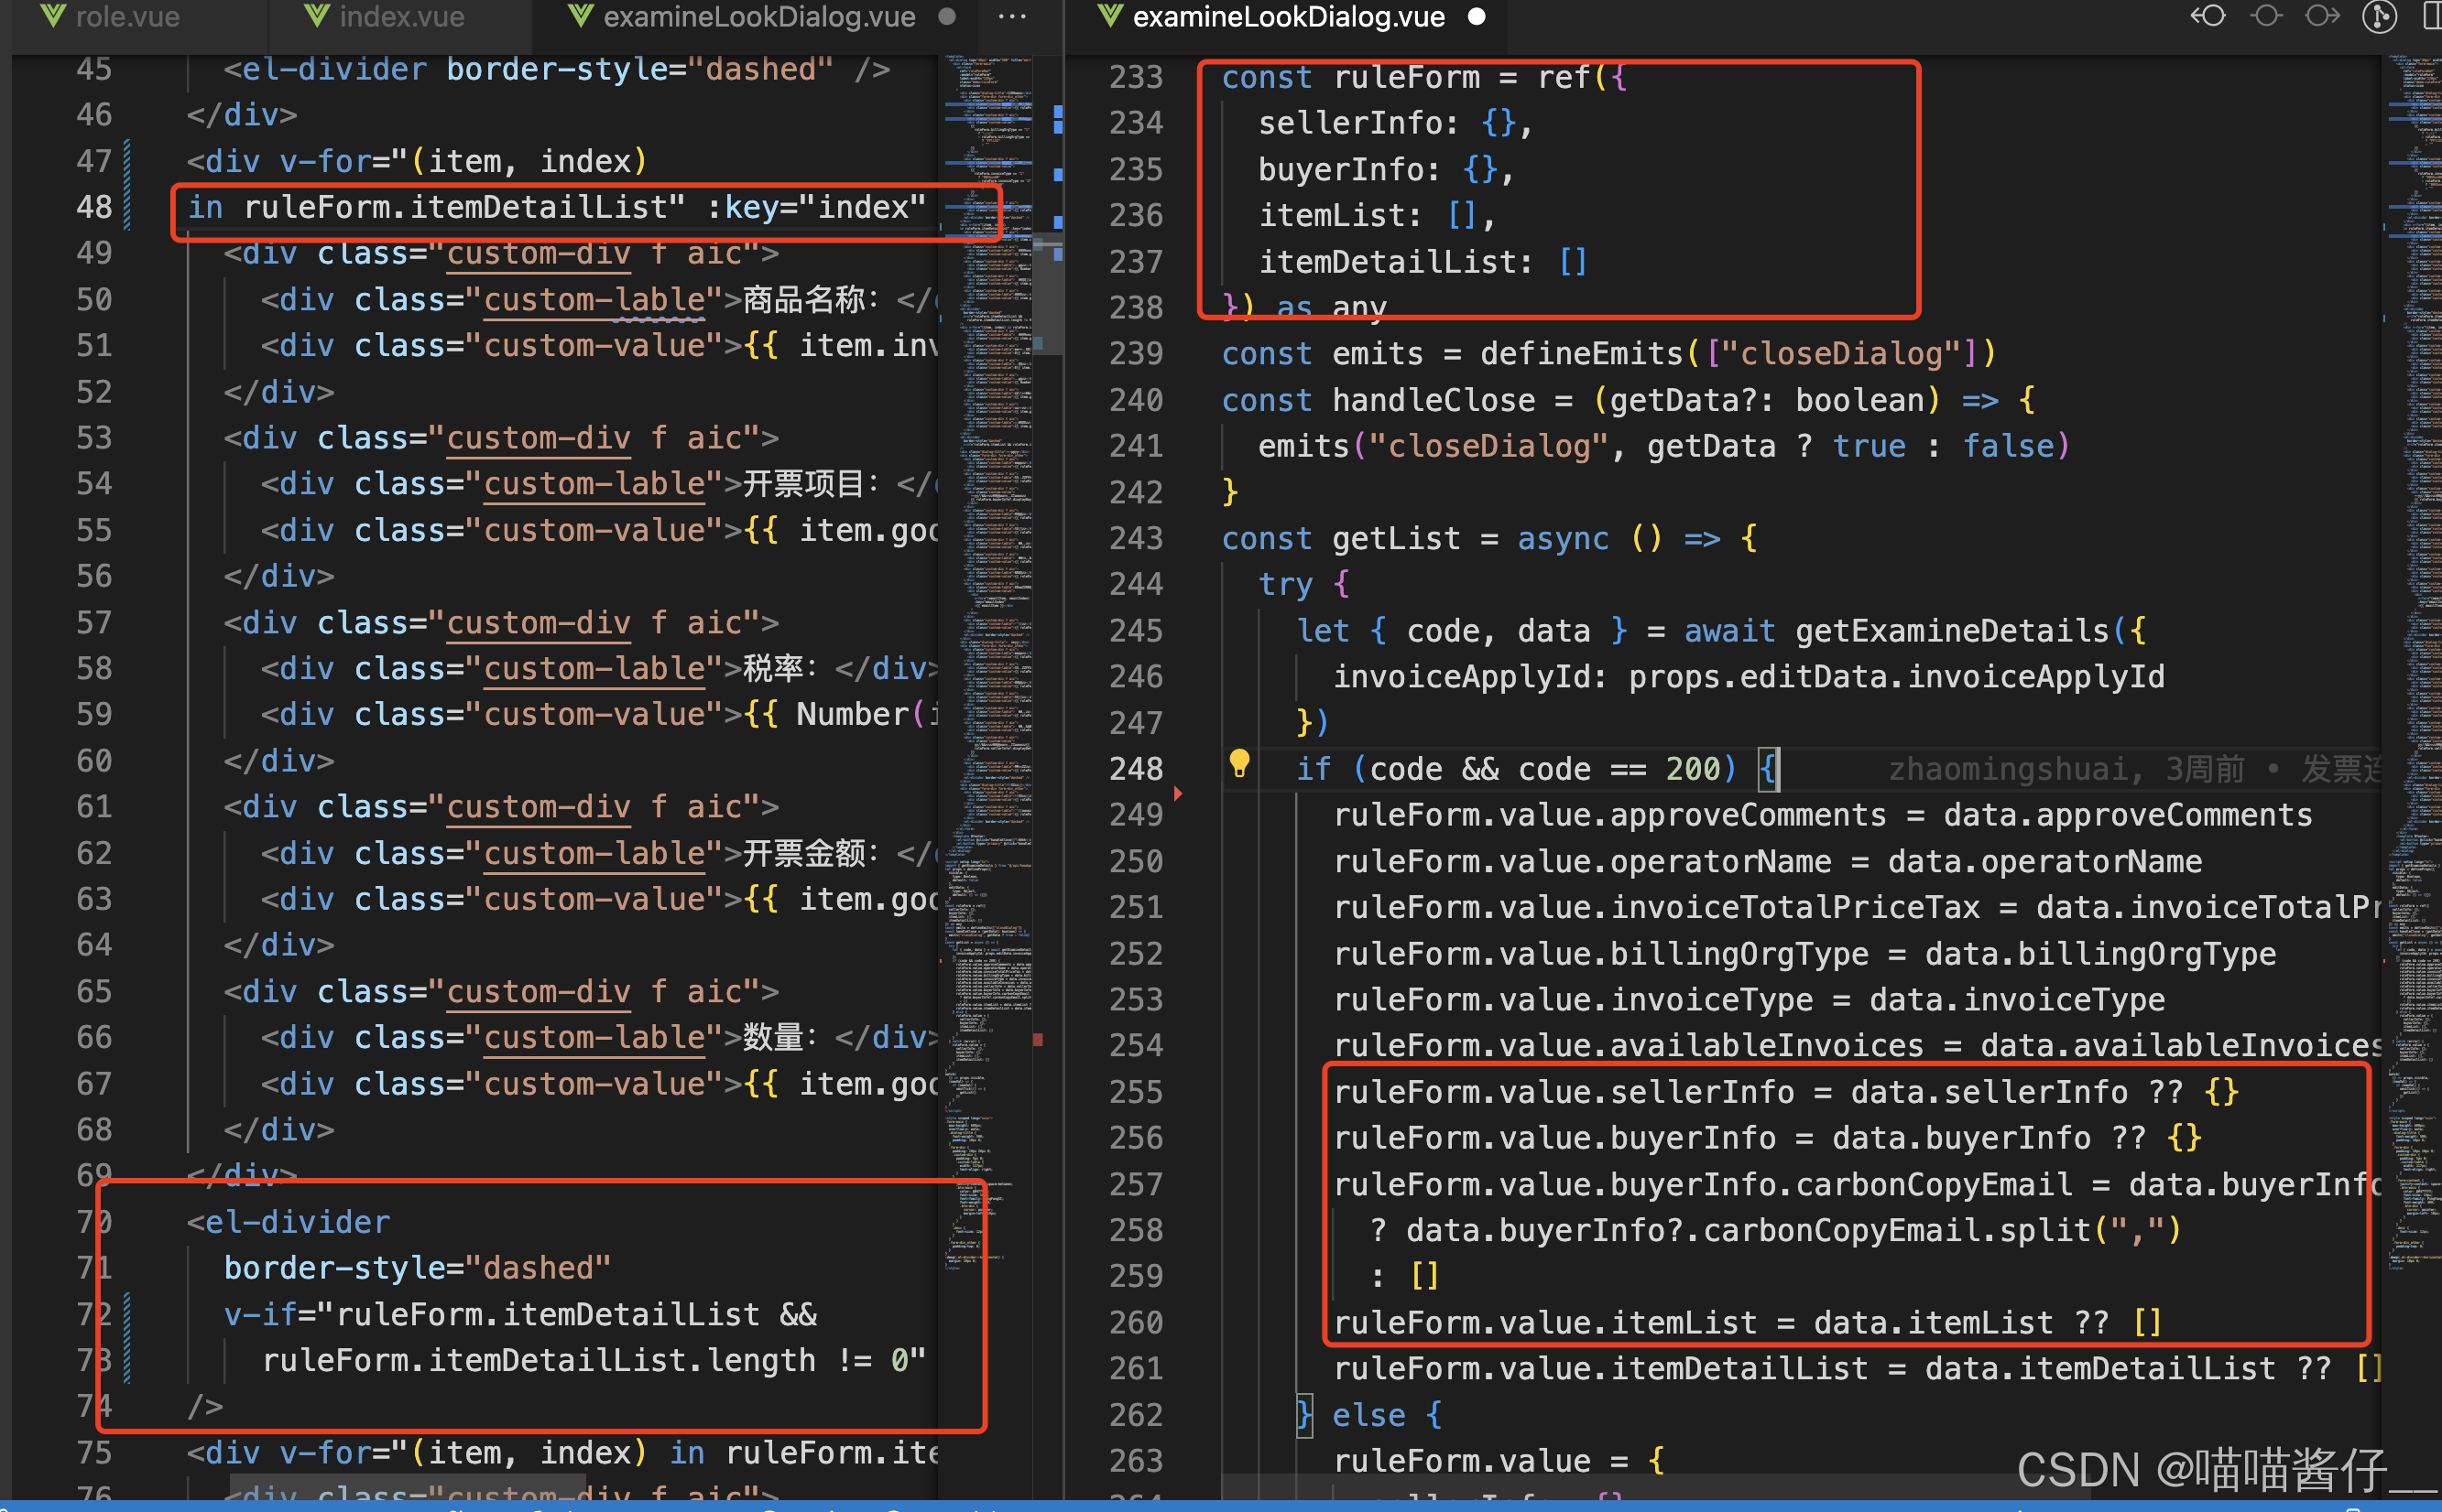Click the lightbulb quick-fix icon on line 248
The image size is (2442, 1512).
point(1239,764)
